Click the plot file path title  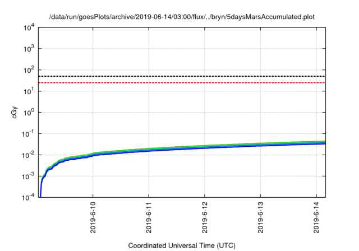point(182,17)
